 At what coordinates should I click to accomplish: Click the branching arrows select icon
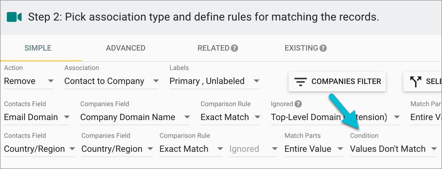coord(416,81)
